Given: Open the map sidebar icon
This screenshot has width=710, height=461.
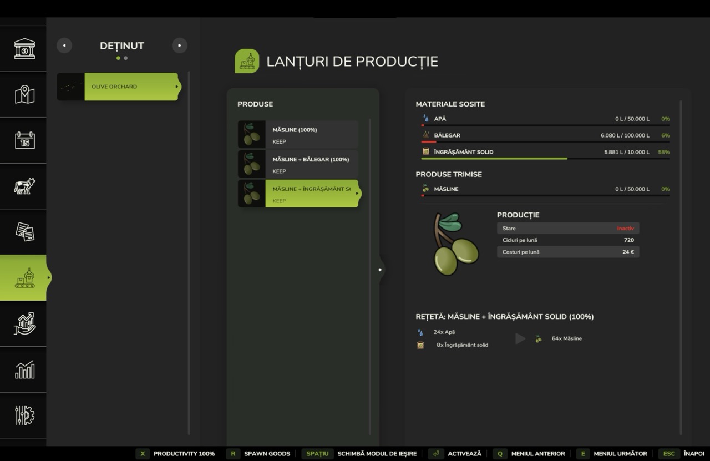Looking at the screenshot, I should click(x=24, y=95).
